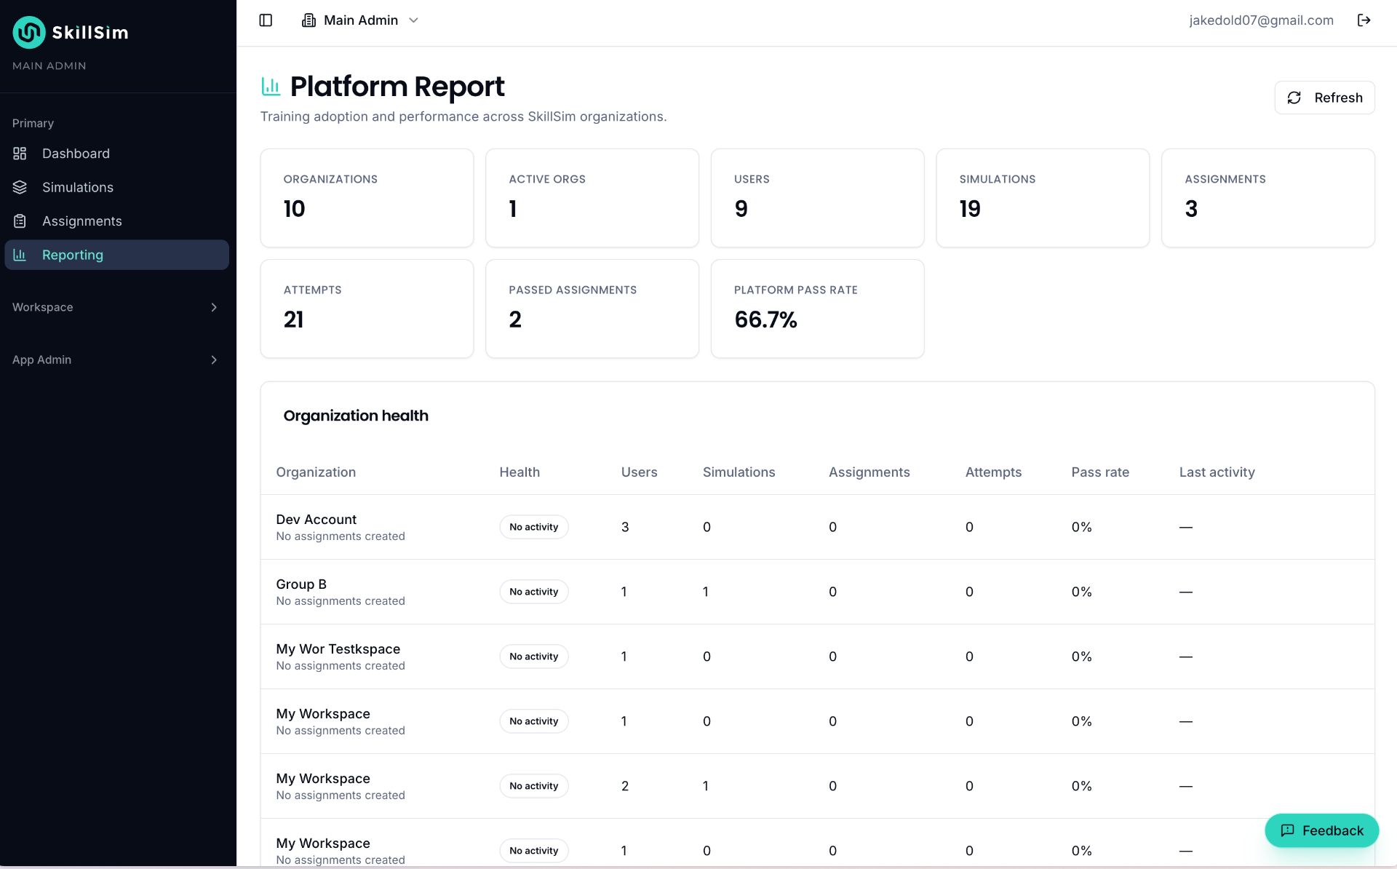Click the Attempts stat card
This screenshot has width=1397, height=869.
click(367, 309)
